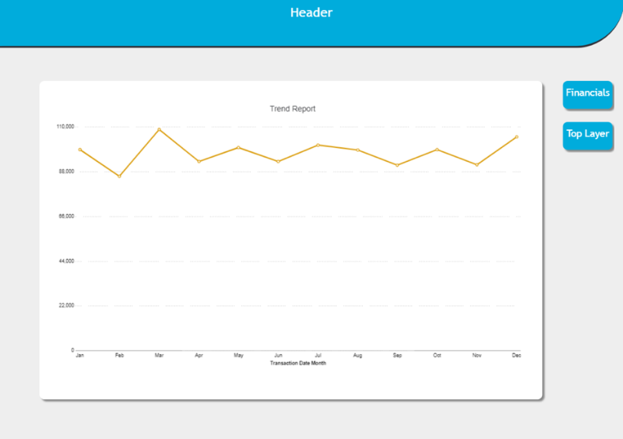
Task: Click the Transaction Date Month axis label
Action: point(298,363)
